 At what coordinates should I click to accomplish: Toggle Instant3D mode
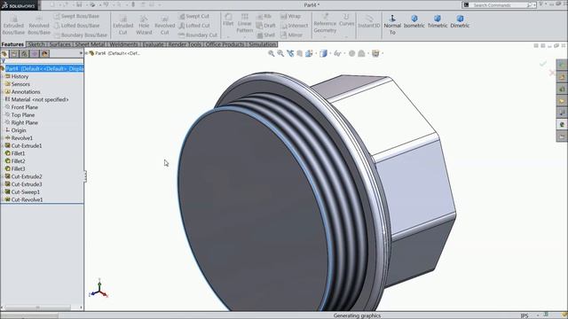click(x=369, y=21)
